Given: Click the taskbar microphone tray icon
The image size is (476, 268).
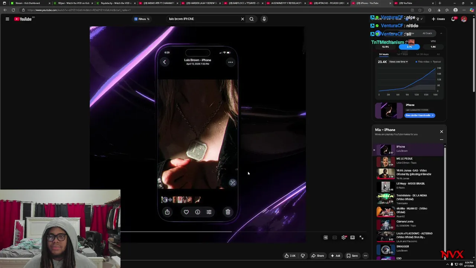Looking at the screenshot, I should pos(452,264).
